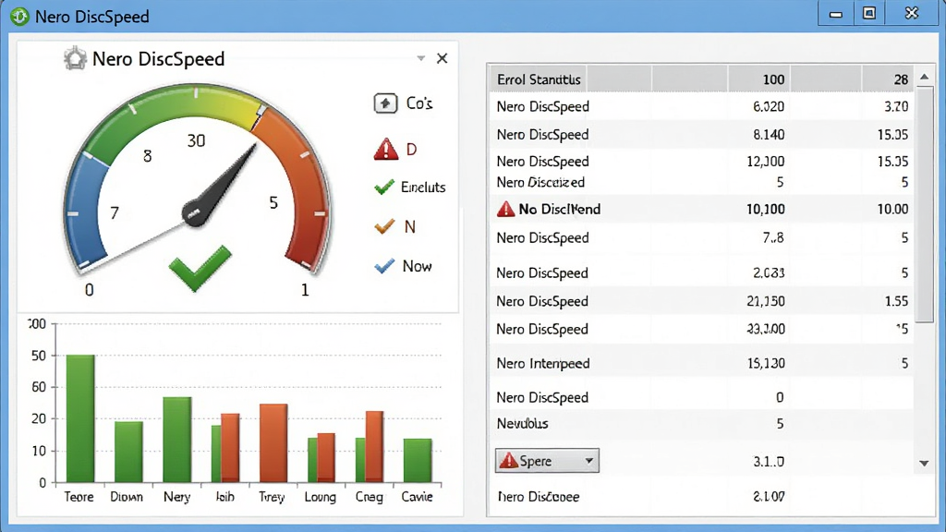Click the warning icon on the Spere dropdown

click(x=509, y=461)
